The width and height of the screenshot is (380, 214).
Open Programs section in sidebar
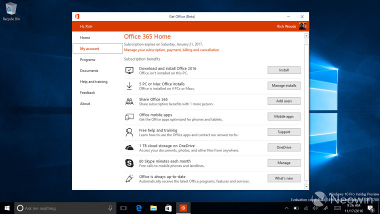coord(87,59)
